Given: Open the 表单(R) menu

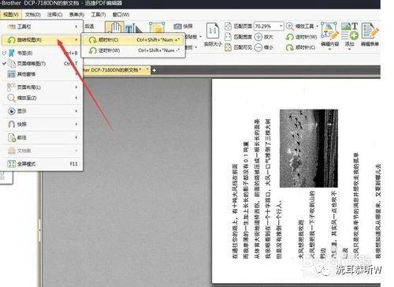Looking at the screenshot, I should [x=76, y=14].
